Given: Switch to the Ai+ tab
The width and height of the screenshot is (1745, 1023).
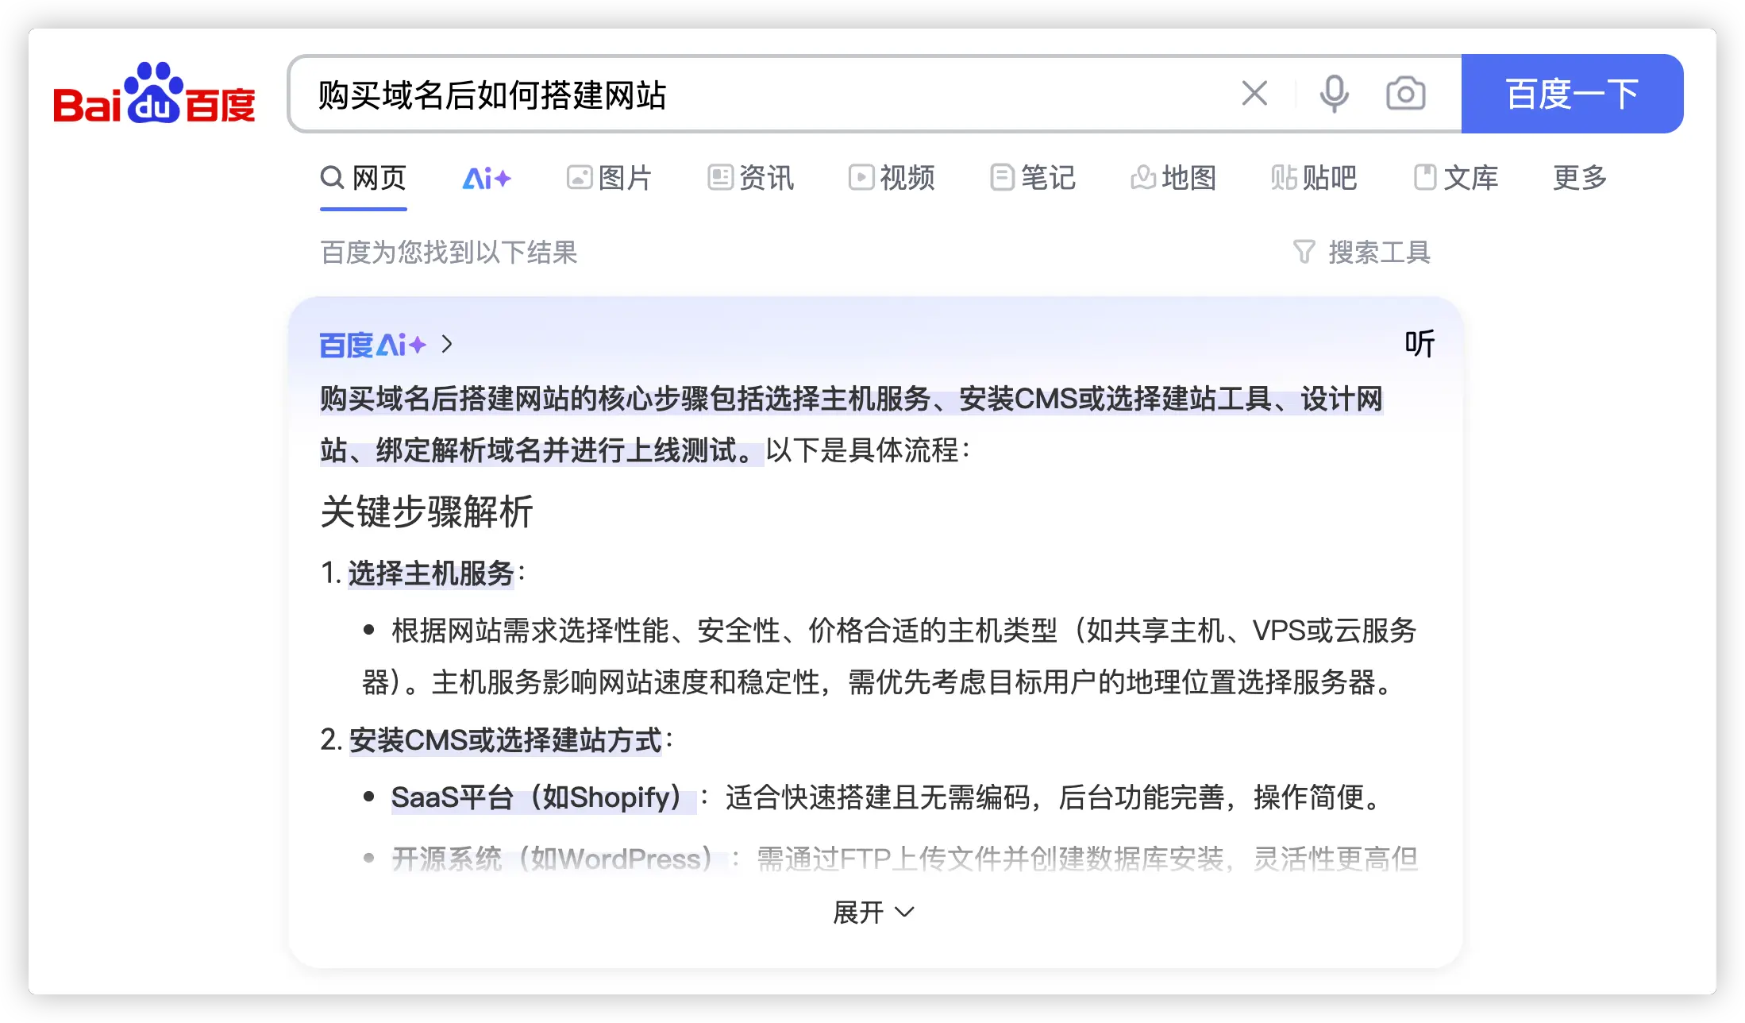Looking at the screenshot, I should (487, 178).
